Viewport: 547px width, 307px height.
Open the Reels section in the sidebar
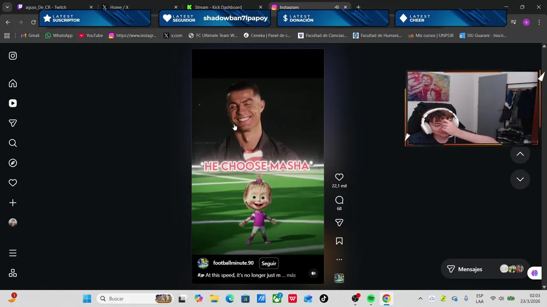[13, 103]
